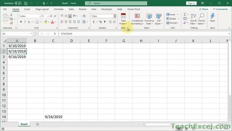Screen dimensions: 232x131
Task: Click the Search box
Action: [116, 3]
